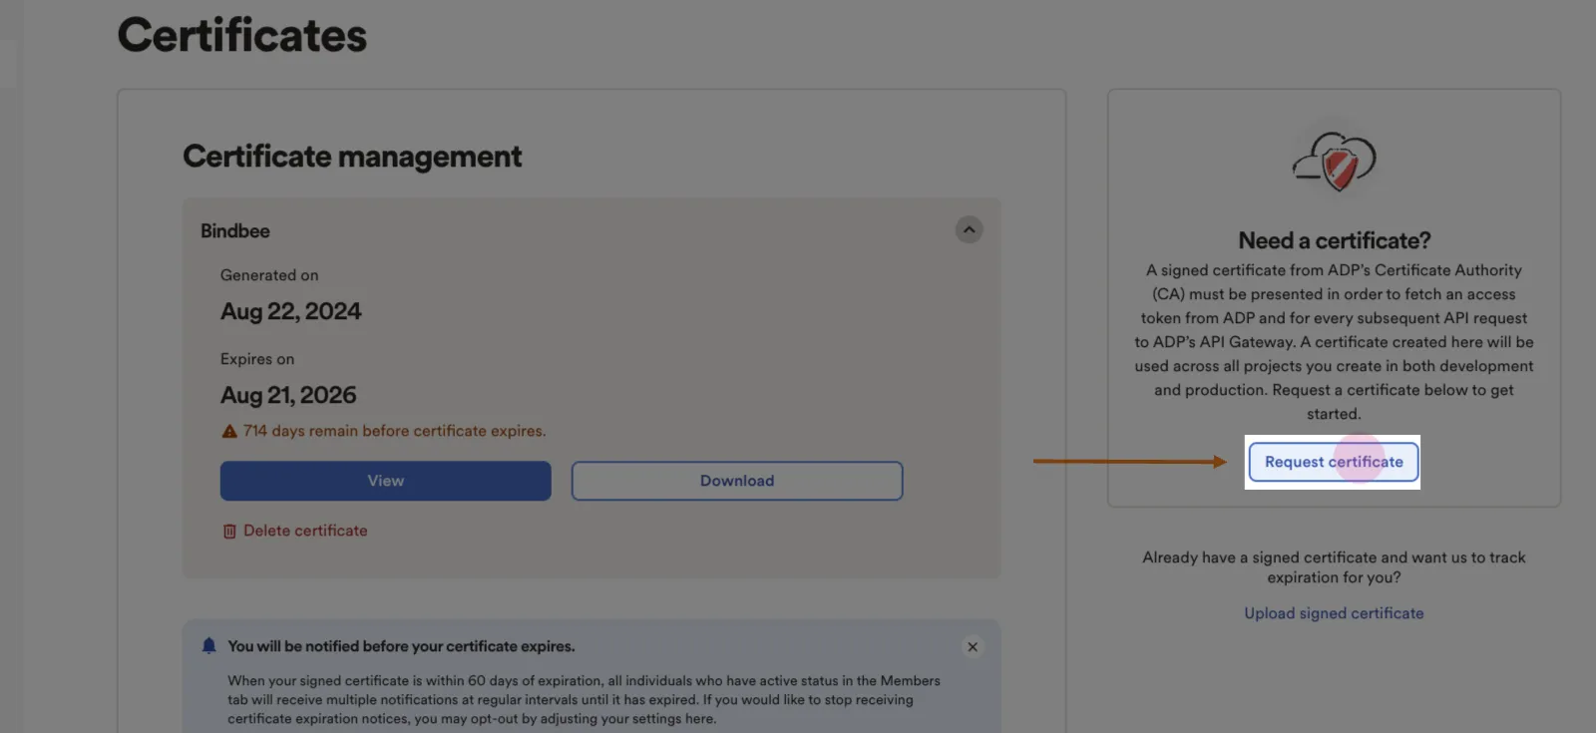Click the notification bell icon
Screen dimensions: 1596x733
pos(208,645)
